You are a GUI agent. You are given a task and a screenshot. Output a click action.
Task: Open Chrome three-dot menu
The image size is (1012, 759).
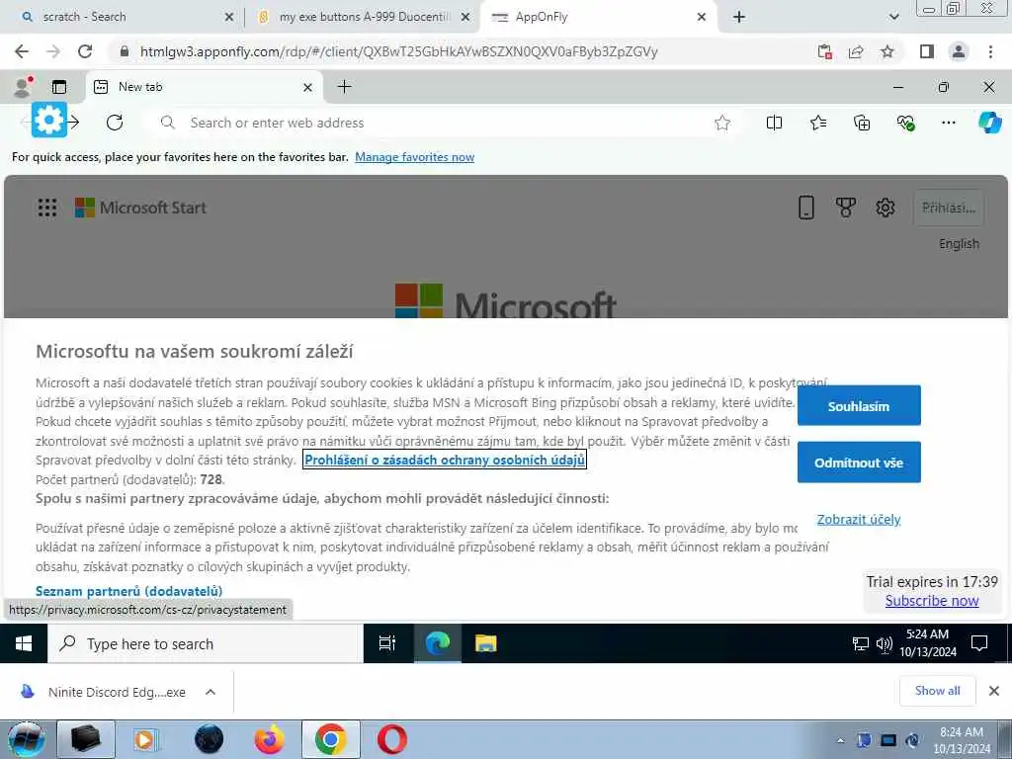990,51
